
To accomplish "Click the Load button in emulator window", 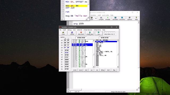I will [x=63, y=33].
